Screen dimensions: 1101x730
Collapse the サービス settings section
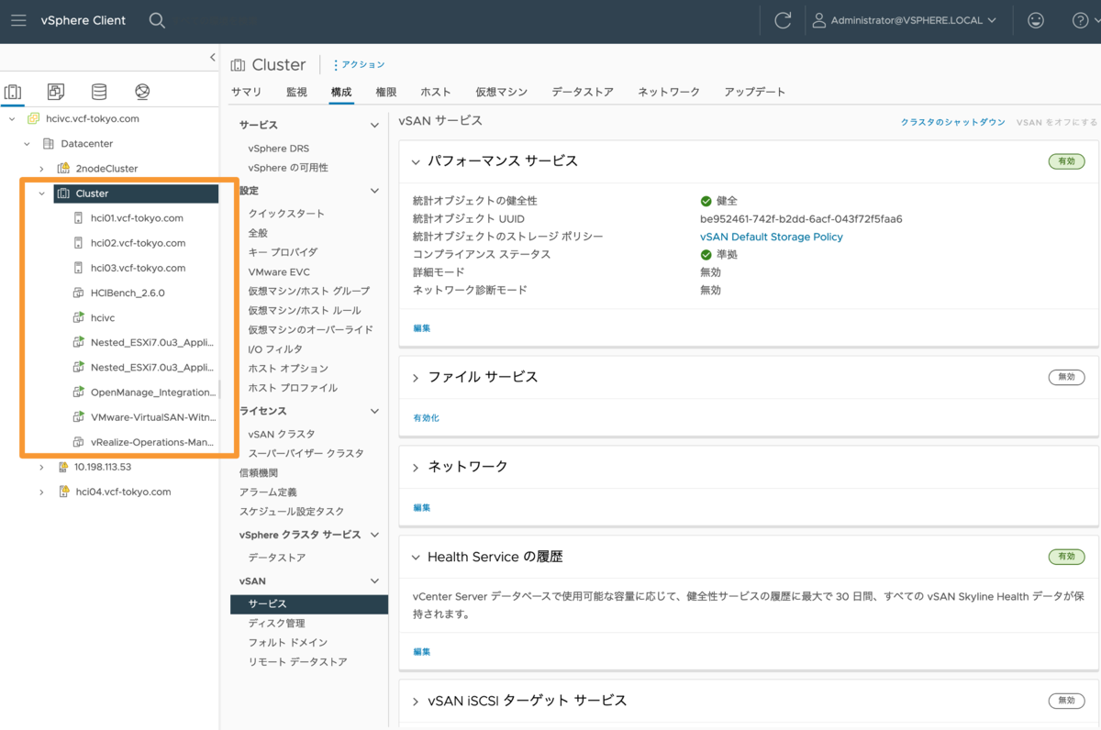pyautogui.click(x=374, y=125)
